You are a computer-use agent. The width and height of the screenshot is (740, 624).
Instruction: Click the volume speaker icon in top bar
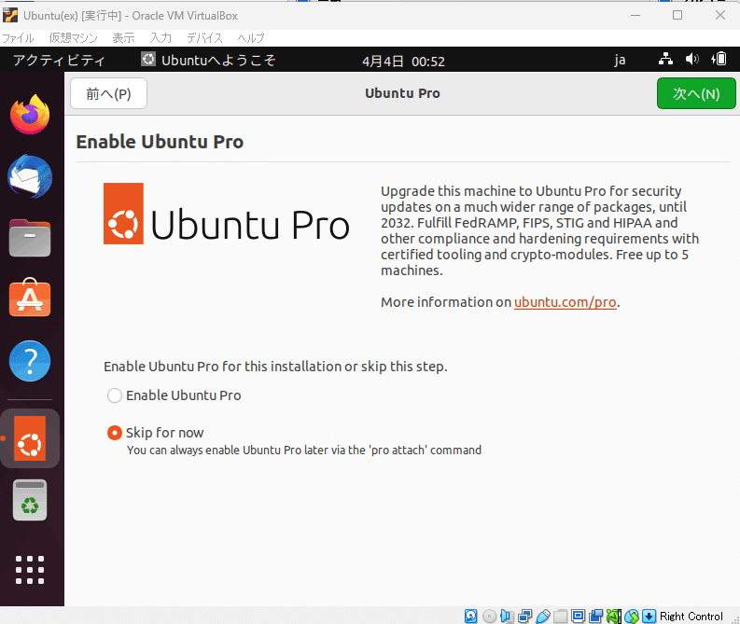[691, 60]
